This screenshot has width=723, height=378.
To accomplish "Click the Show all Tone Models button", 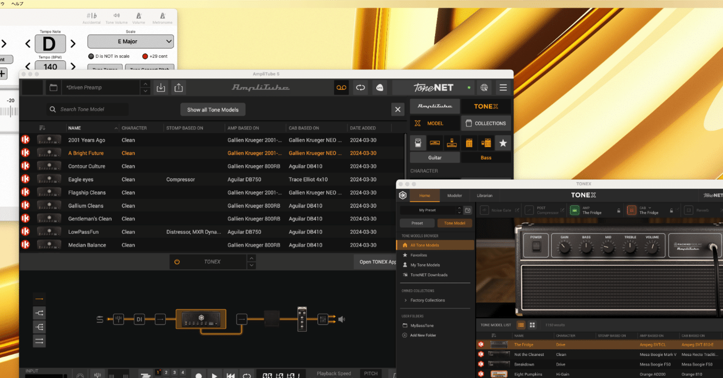I will 213,109.
